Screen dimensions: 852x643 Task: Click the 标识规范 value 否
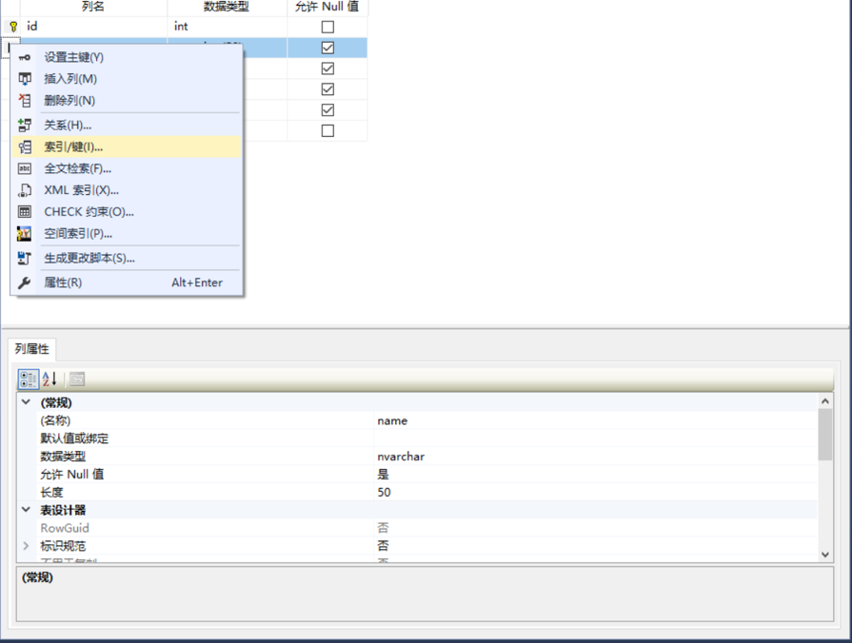(595, 546)
